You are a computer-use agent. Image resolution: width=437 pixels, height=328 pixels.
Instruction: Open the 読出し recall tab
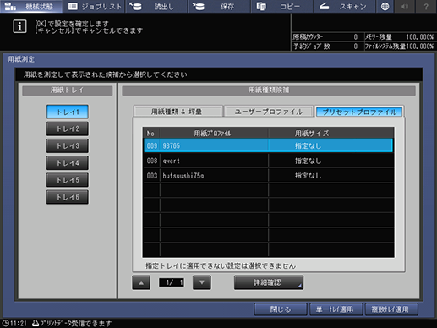[156, 6]
